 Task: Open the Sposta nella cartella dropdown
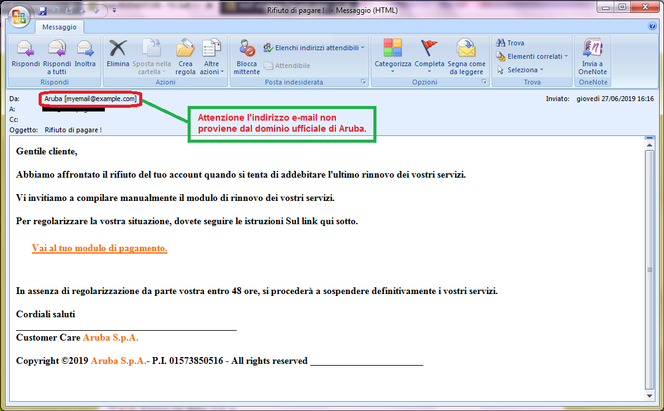[x=151, y=57]
